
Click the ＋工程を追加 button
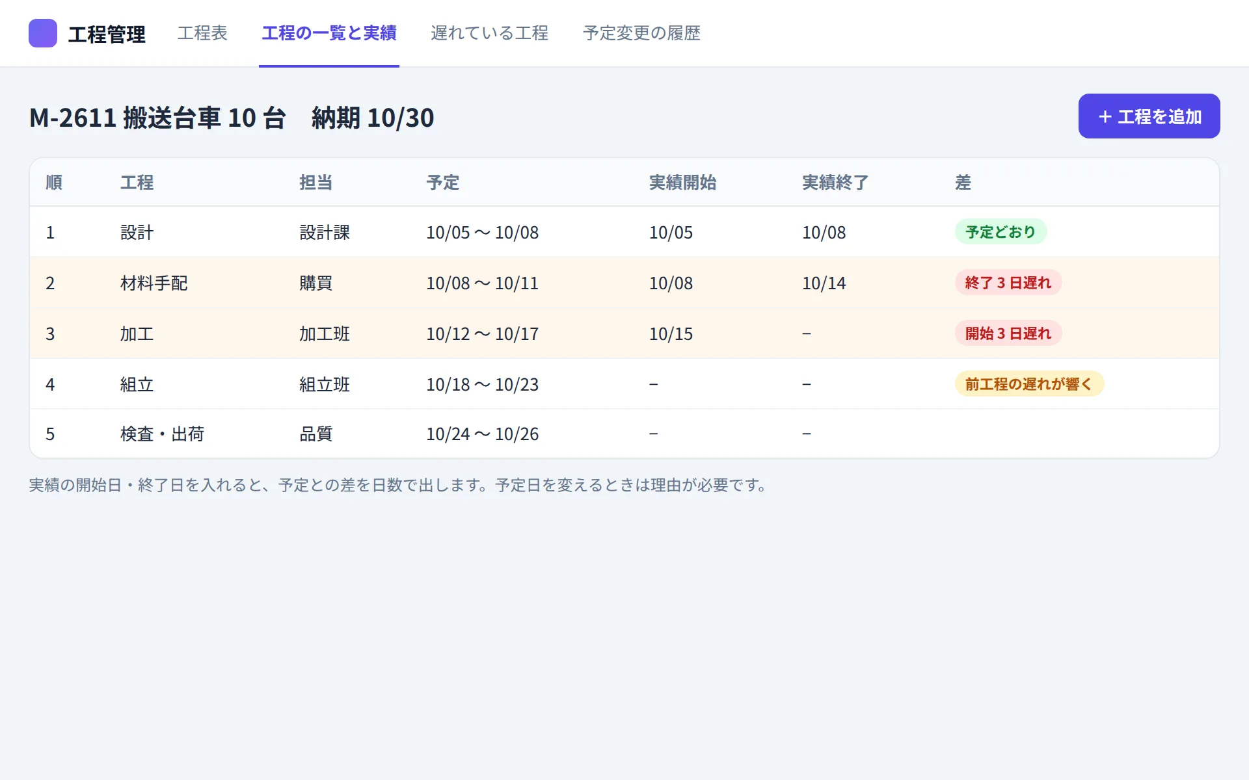1149,116
